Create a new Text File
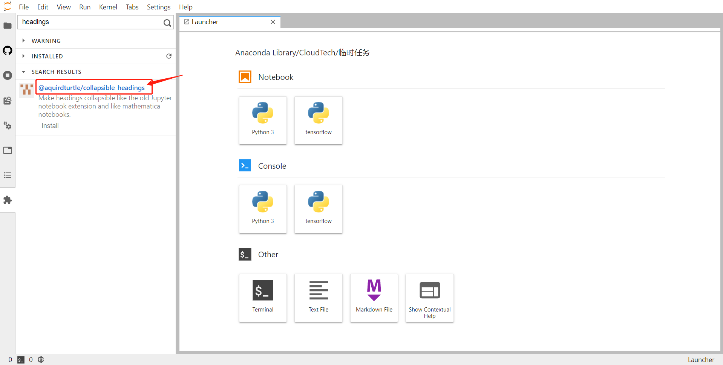This screenshot has height=365, width=723. 319,298
